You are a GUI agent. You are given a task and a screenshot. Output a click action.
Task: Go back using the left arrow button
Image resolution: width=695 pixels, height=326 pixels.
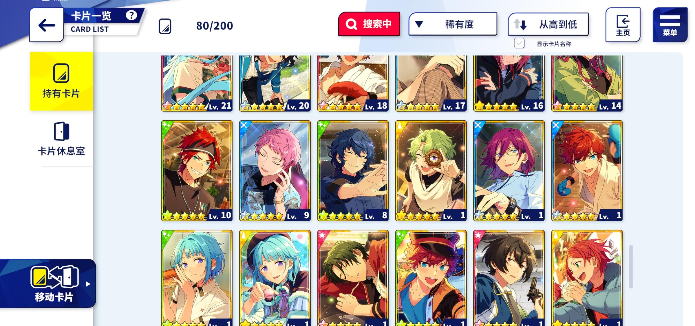point(47,25)
